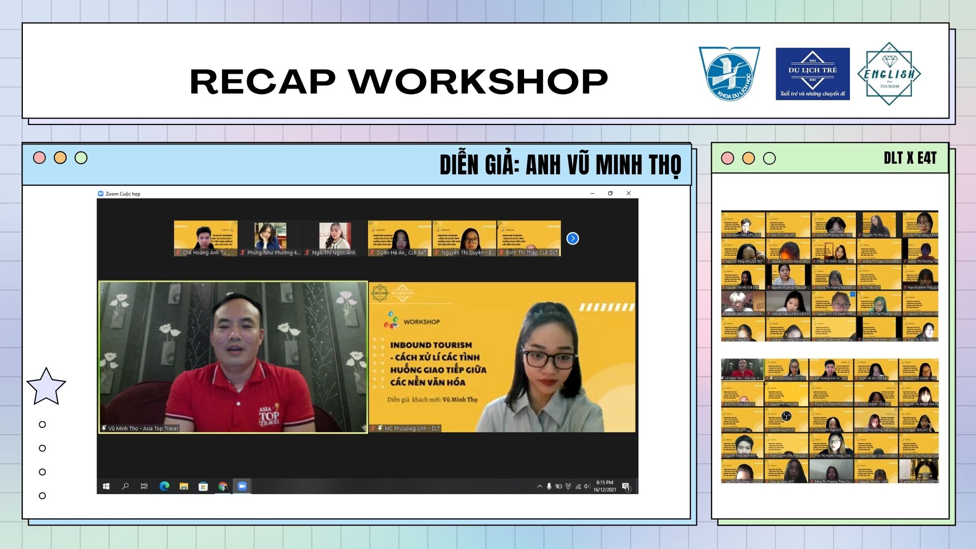976x549 pixels.
Task: Show next participants with the blue arrow
Action: (x=572, y=238)
